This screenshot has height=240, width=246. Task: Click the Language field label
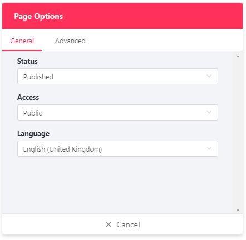[33, 134]
